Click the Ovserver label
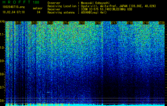The image size is (167, 106). [54, 3]
